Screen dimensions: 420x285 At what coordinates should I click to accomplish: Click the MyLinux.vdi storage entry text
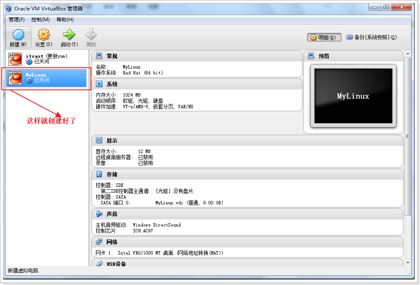click(x=189, y=203)
